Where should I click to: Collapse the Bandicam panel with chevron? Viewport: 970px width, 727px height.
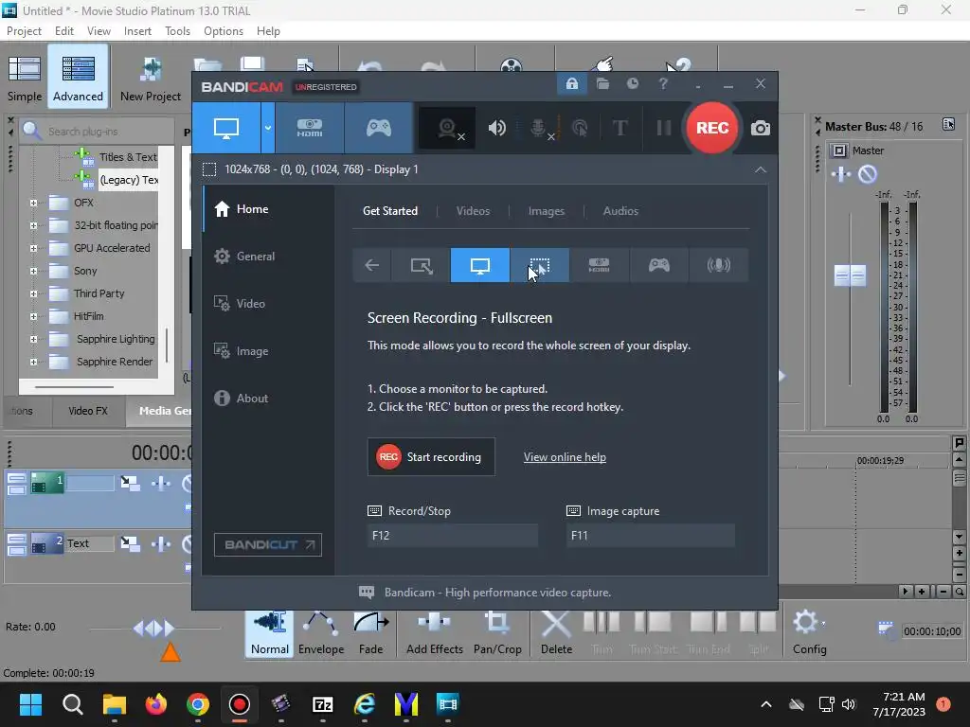[761, 169]
